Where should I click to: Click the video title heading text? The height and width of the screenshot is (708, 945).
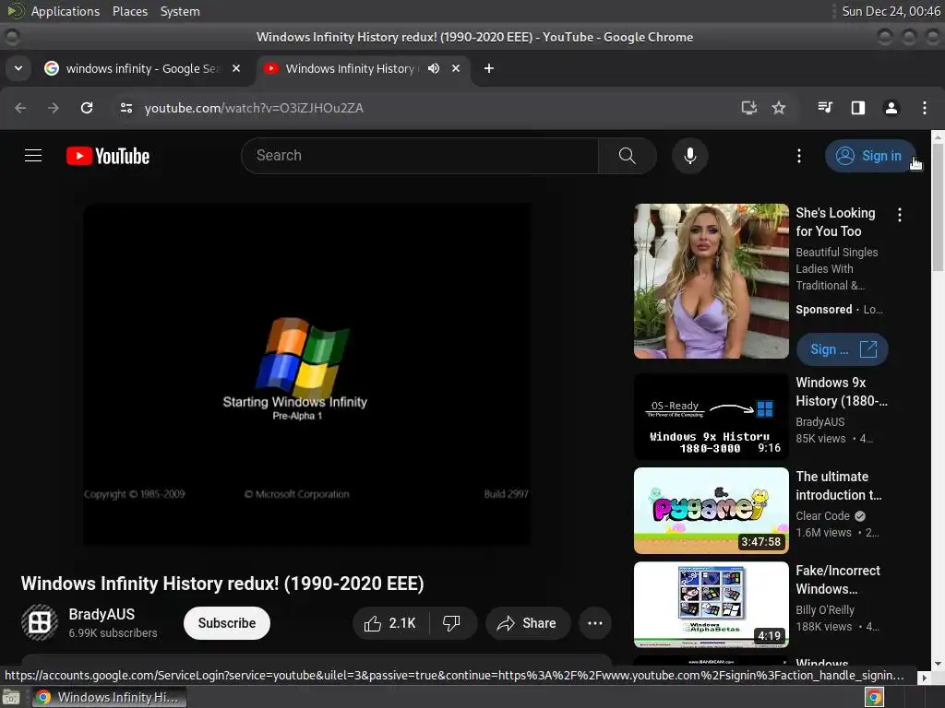click(222, 584)
